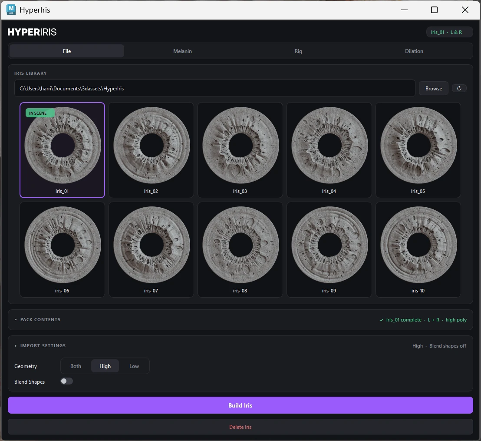Choose the iris_06 thumbnail
The width and height of the screenshot is (481, 441).
pos(62,249)
